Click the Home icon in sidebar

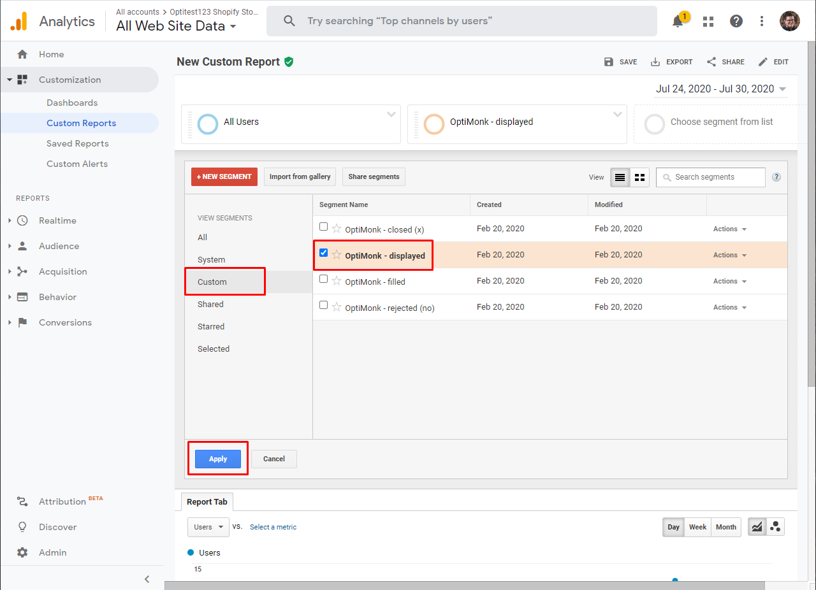22,54
